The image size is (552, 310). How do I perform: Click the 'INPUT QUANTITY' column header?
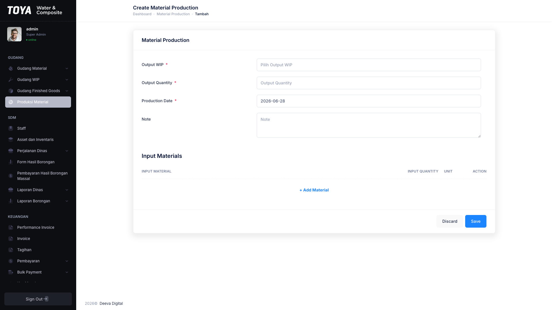coord(423,171)
